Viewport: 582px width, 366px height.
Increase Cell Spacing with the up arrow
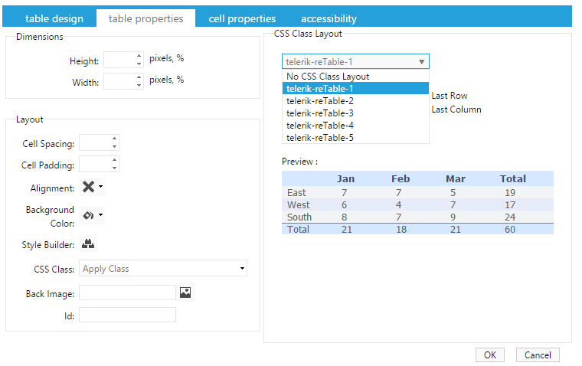click(114, 139)
